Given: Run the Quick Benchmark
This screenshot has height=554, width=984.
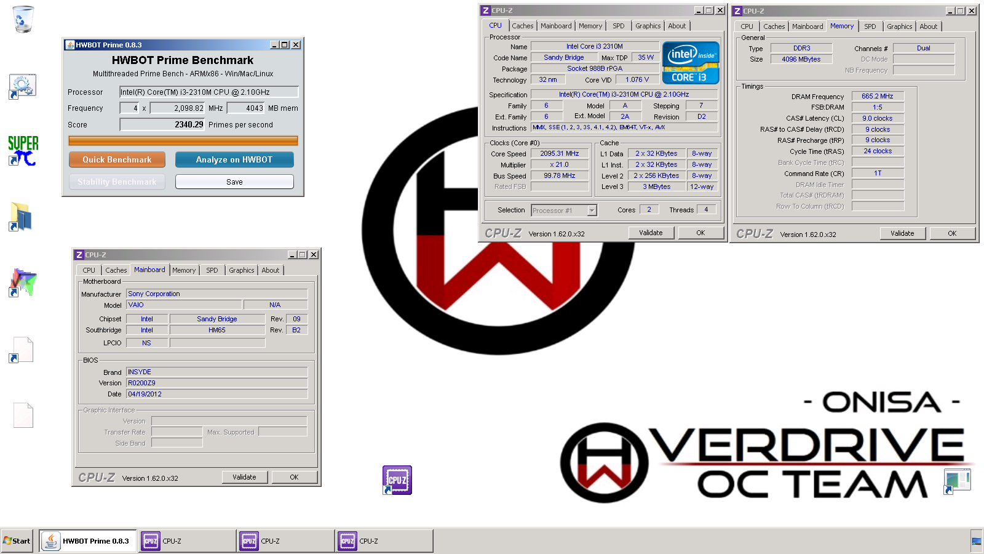Looking at the screenshot, I should pyautogui.click(x=117, y=159).
